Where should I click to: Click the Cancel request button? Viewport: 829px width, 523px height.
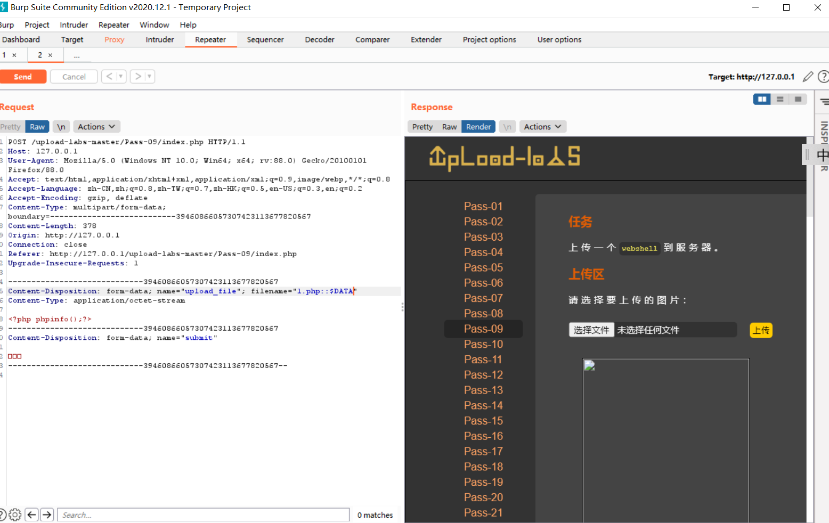coord(74,77)
